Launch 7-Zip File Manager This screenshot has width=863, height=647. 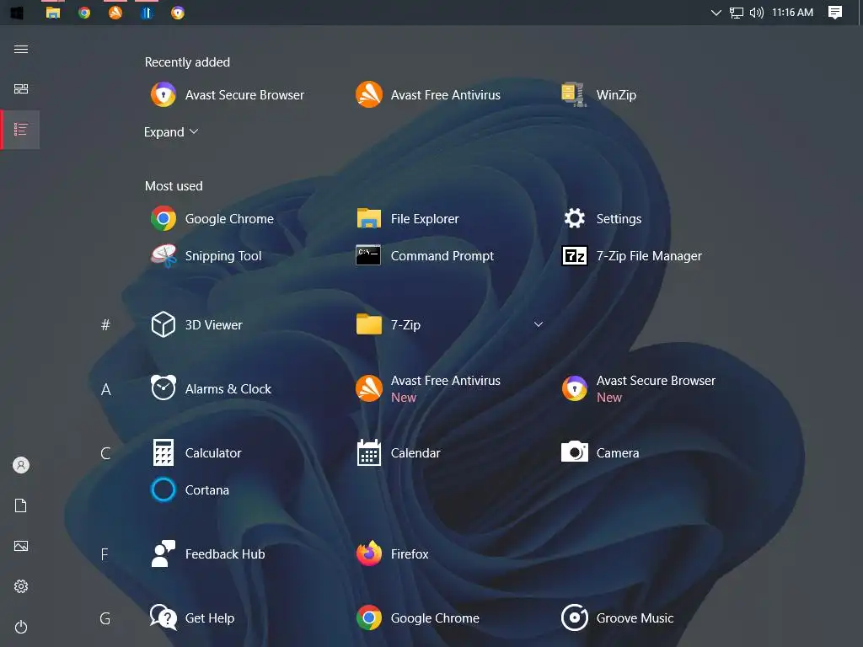point(631,256)
